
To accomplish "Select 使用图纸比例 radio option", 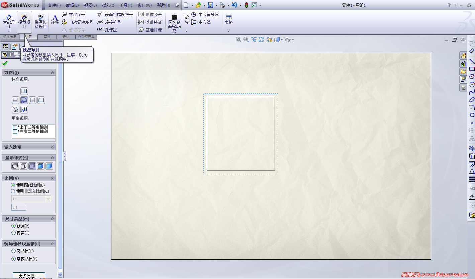I will pyautogui.click(x=13, y=185).
